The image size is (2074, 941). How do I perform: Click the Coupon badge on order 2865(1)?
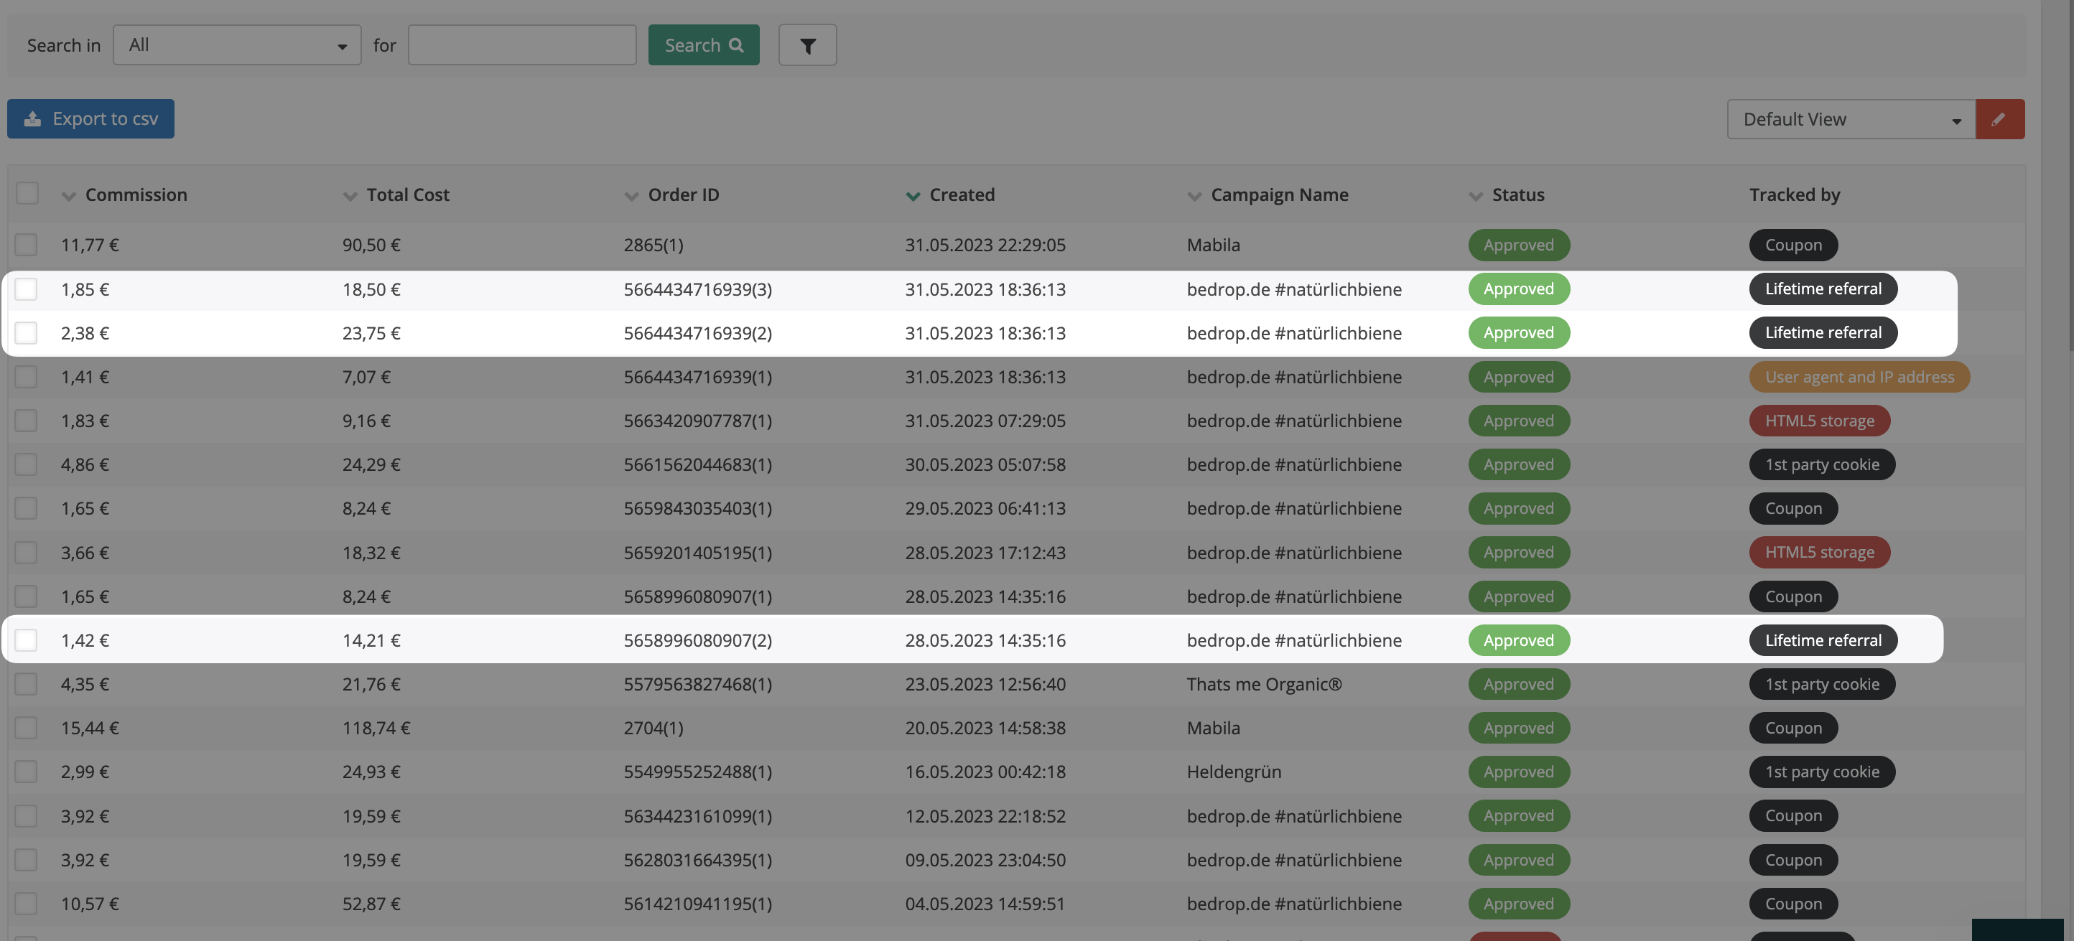point(1793,245)
